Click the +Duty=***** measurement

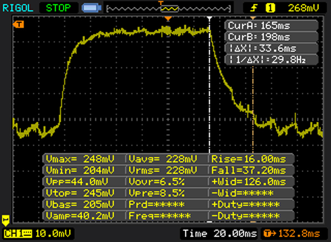pyautogui.click(x=252, y=204)
